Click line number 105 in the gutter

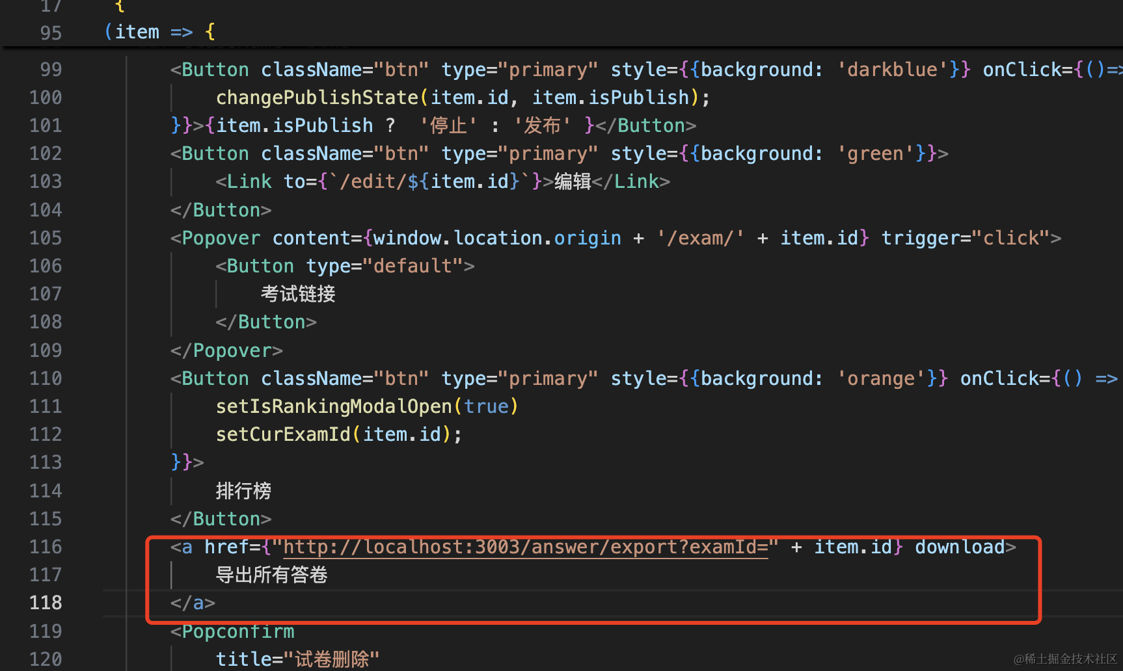pyautogui.click(x=46, y=238)
